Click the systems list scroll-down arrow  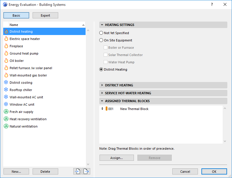88,164
